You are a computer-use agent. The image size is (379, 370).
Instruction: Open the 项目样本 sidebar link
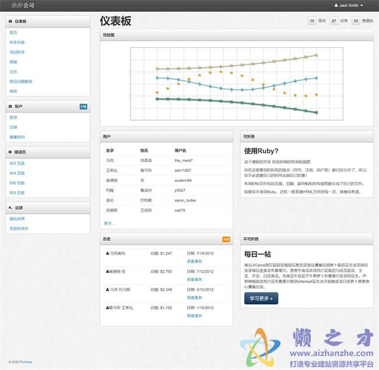coord(17,52)
